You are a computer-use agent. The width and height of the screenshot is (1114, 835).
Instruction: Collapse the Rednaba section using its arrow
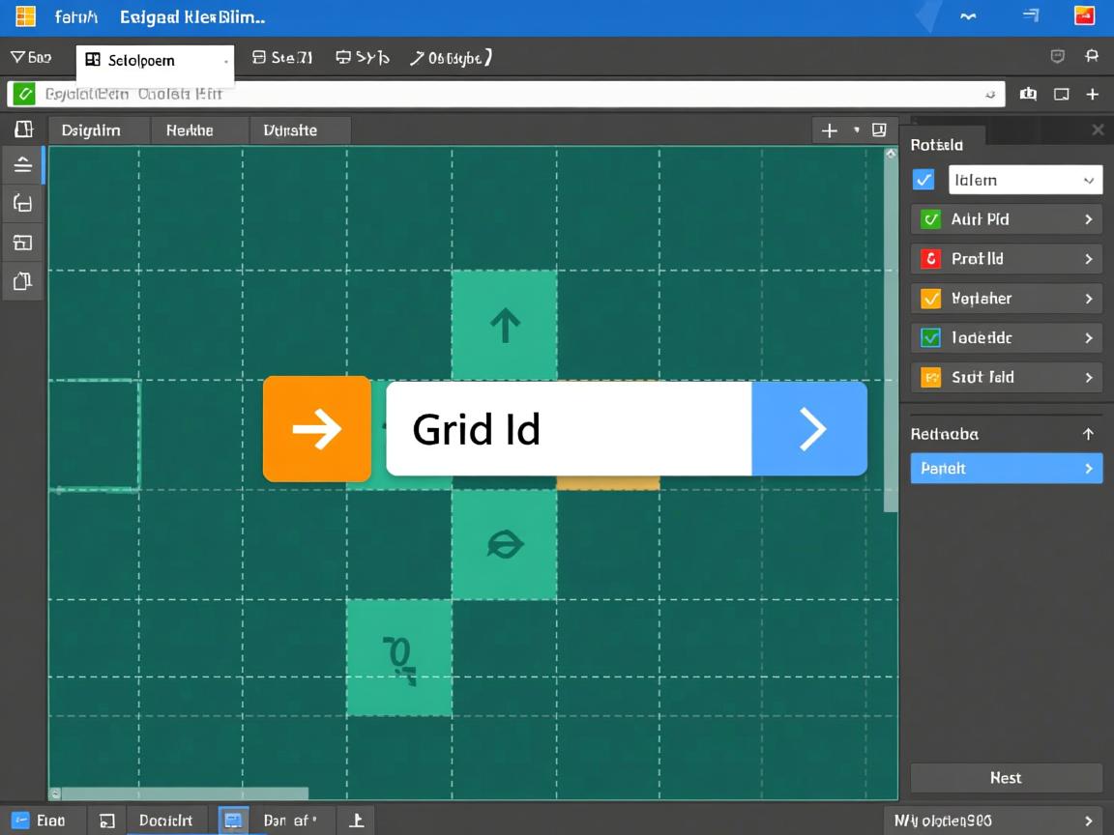(1091, 433)
